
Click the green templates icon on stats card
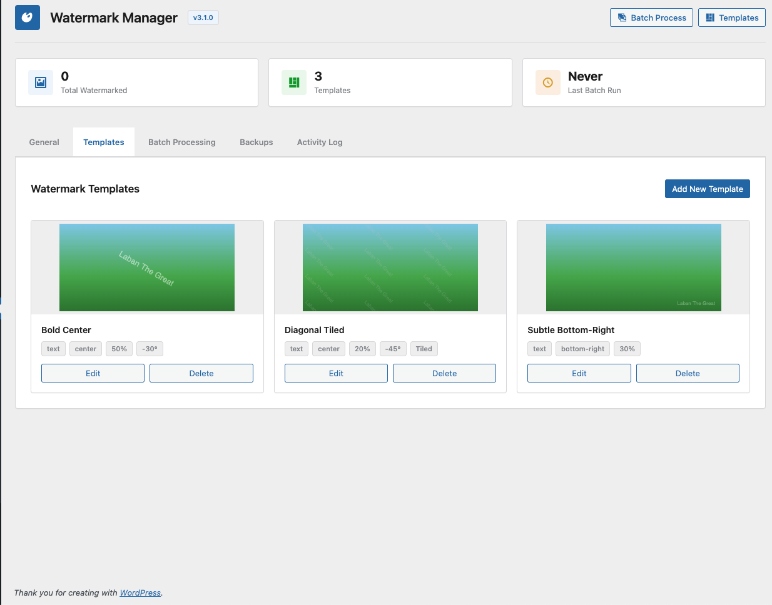pyautogui.click(x=293, y=82)
